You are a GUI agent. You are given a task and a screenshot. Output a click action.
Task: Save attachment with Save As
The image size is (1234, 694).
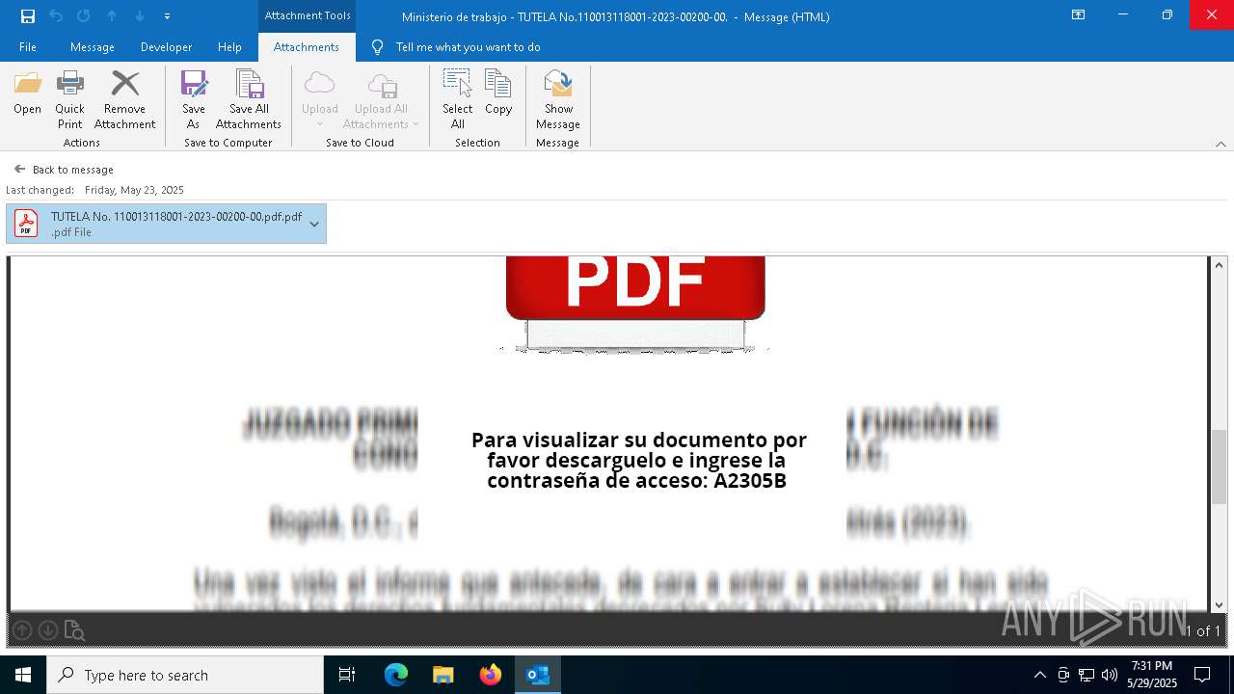193,99
